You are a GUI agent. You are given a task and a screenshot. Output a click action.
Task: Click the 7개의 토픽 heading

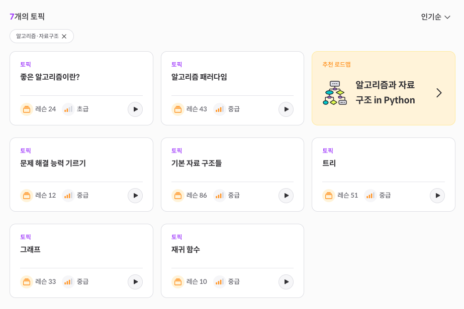[x=27, y=17]
